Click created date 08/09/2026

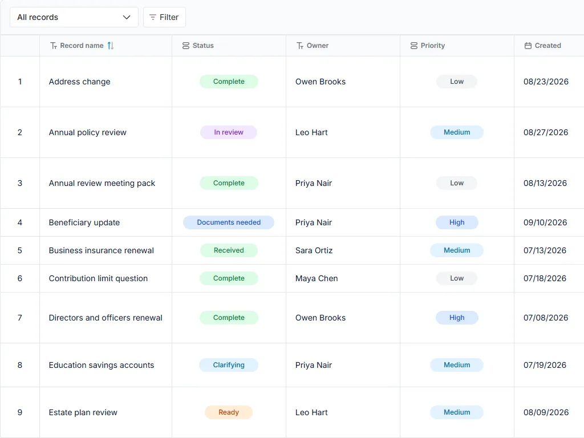coord(546,412)
